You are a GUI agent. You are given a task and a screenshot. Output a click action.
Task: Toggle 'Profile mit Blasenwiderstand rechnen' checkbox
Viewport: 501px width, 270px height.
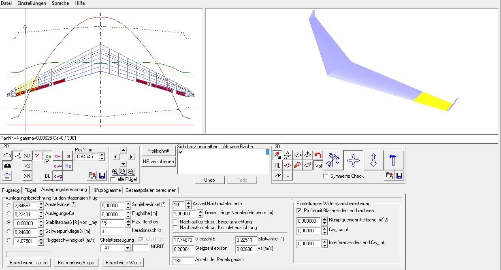pos(299,210)
